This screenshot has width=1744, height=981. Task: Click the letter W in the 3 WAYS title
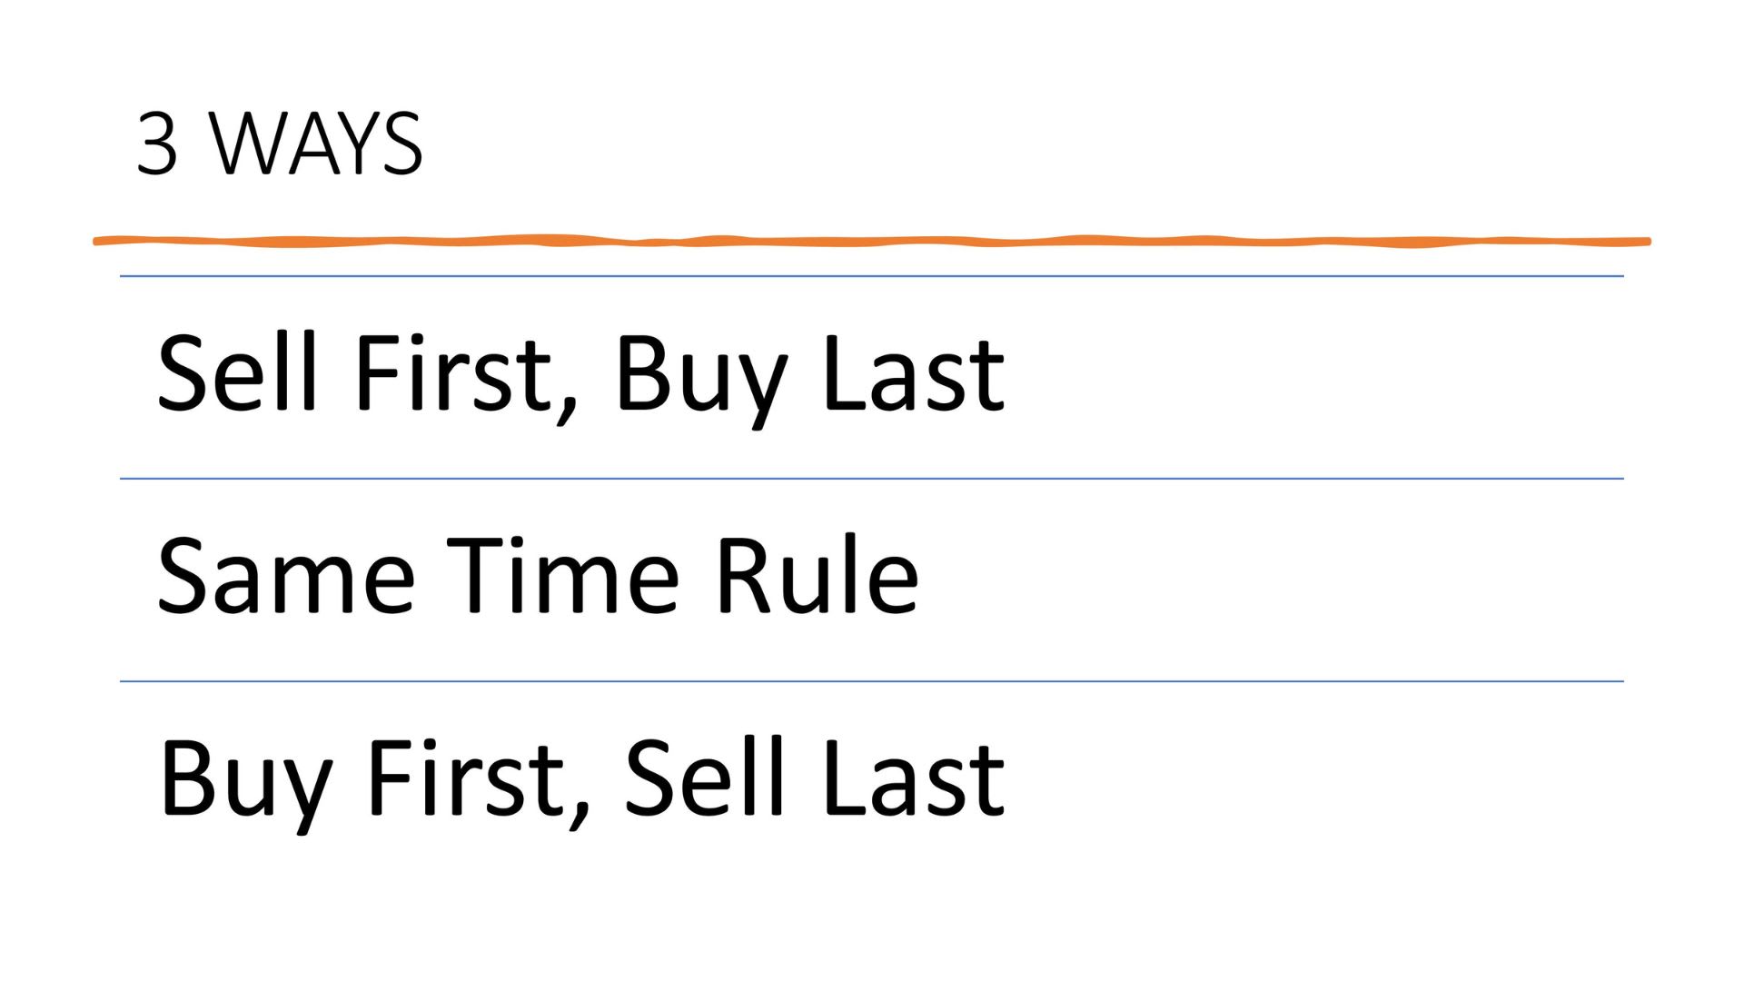243,144
